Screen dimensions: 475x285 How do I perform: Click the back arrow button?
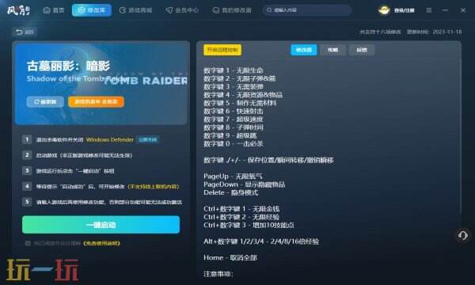(x=25, y=32)
